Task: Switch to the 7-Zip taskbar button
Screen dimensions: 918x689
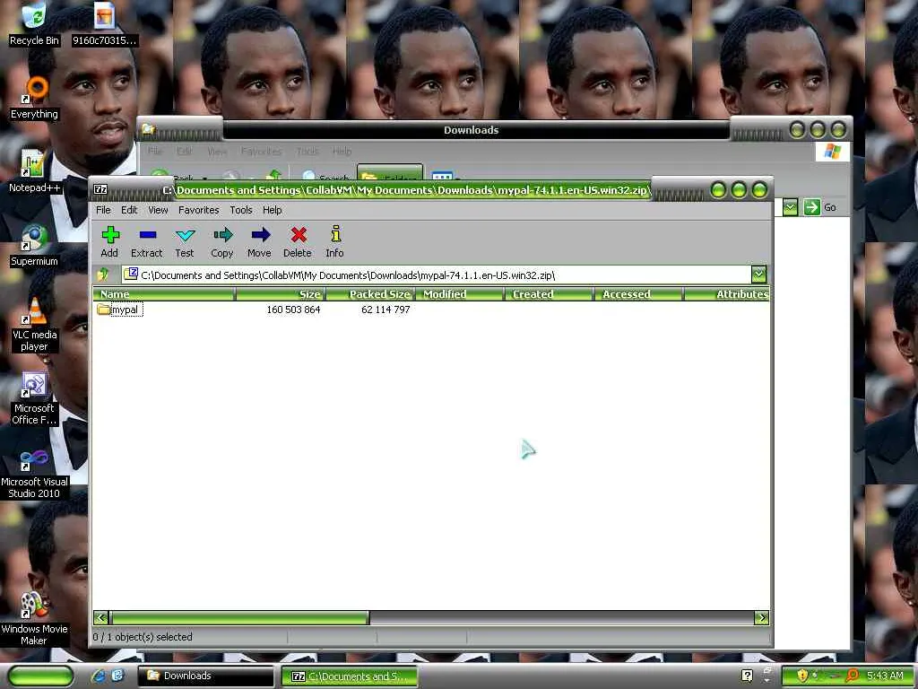Action: coord(350,676)
